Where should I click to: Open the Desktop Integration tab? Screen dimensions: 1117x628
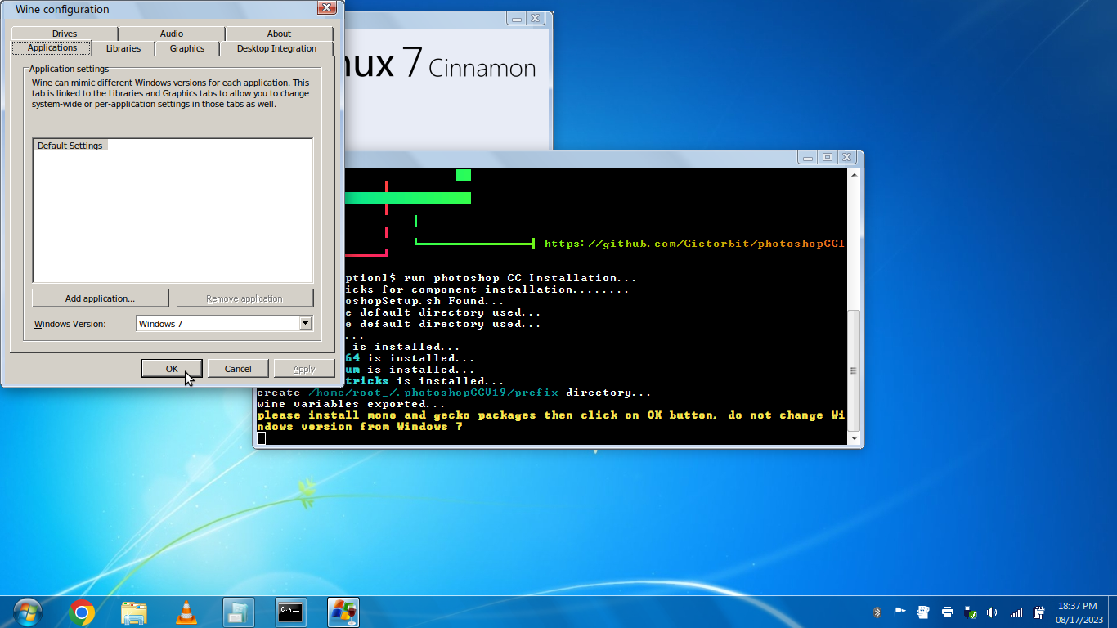tap(276, 48)
